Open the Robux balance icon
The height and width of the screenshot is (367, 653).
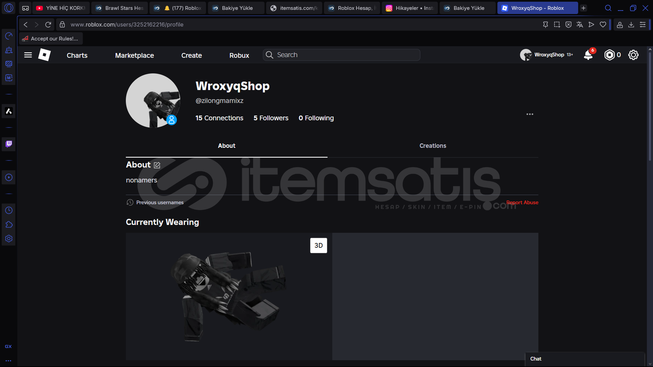(609, 55)
